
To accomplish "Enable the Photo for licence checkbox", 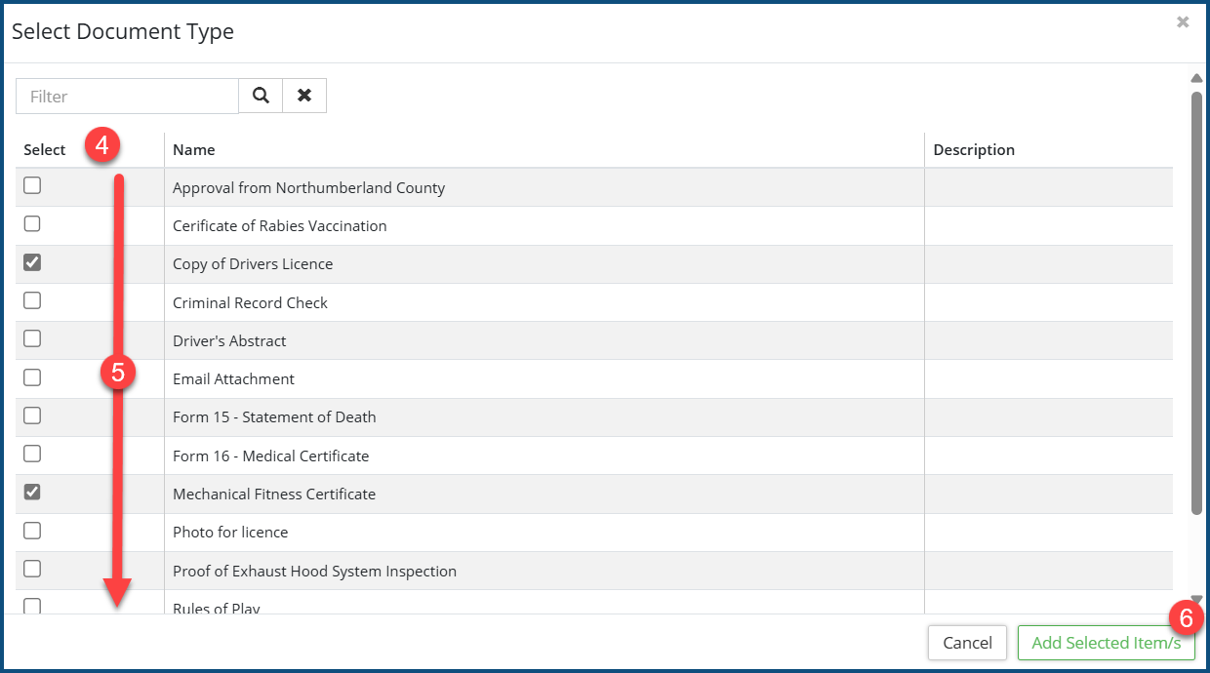I will click(32, 531).
